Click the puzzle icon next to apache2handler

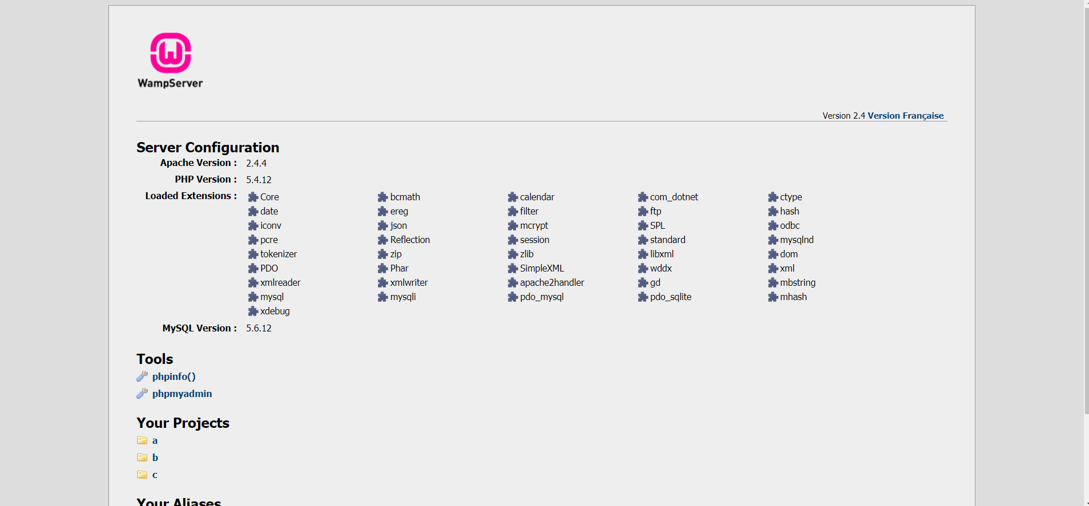tap(513, 283)
